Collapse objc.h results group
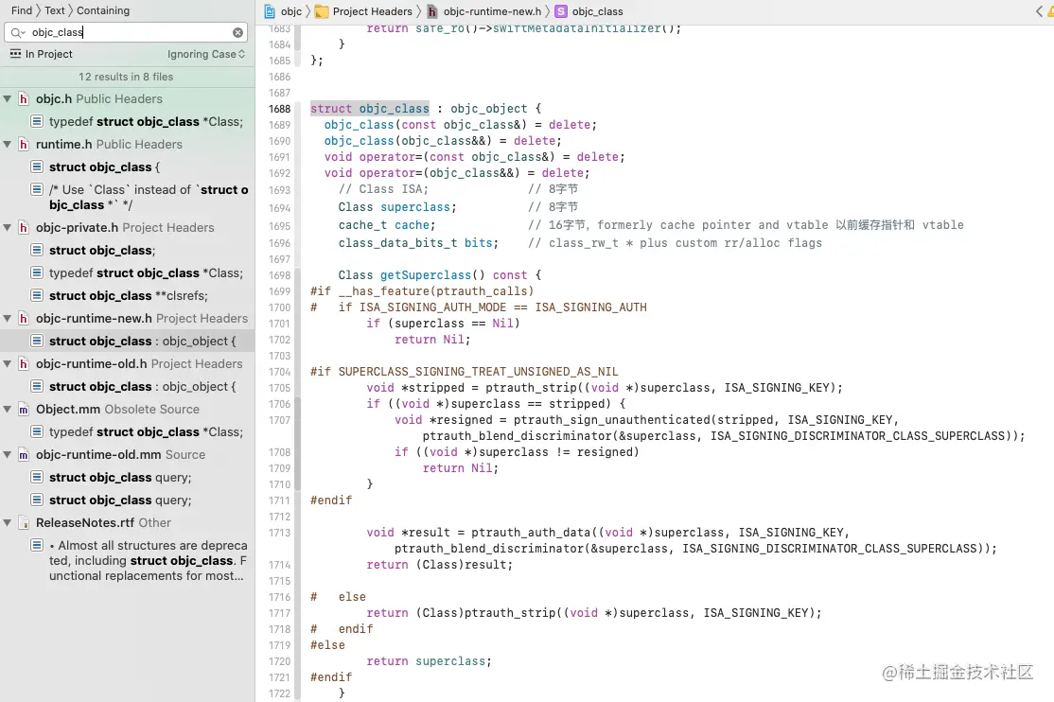The width and height of the screenshot is (1054, 702). pyautogui.click(x=8, y=98)
